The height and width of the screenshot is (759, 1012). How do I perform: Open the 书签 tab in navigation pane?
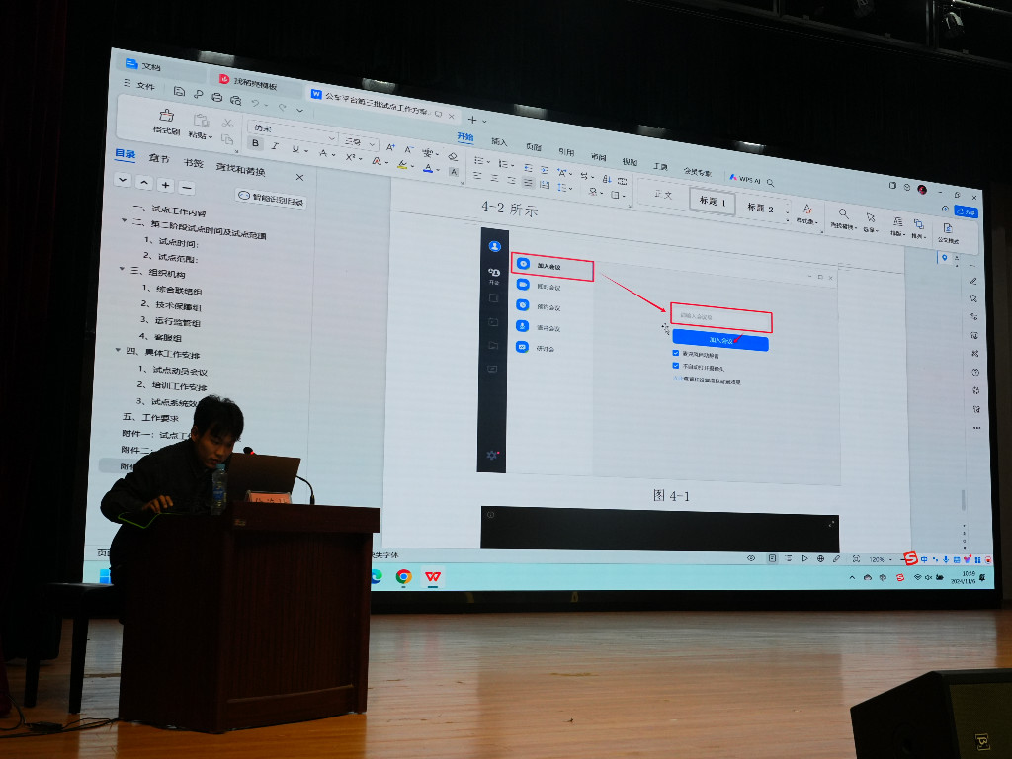coord(193,163)
